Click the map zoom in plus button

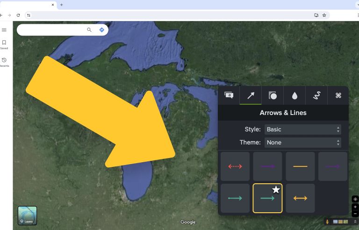[x=355, y=207]
